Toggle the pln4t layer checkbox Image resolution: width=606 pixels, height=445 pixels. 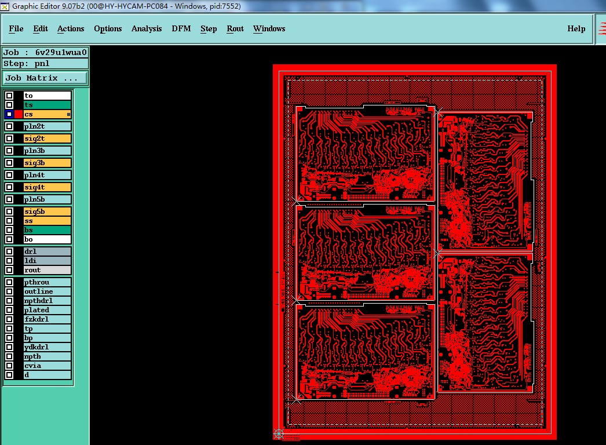[x=9, y=175]
